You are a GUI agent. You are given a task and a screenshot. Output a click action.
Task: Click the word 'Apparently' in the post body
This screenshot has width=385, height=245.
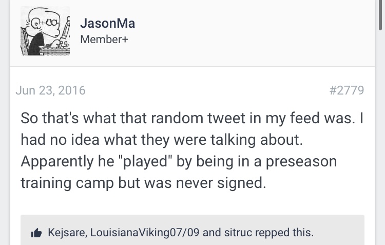coord(57,162)
